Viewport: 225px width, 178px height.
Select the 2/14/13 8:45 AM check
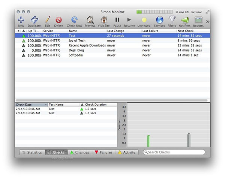(66, 113)
